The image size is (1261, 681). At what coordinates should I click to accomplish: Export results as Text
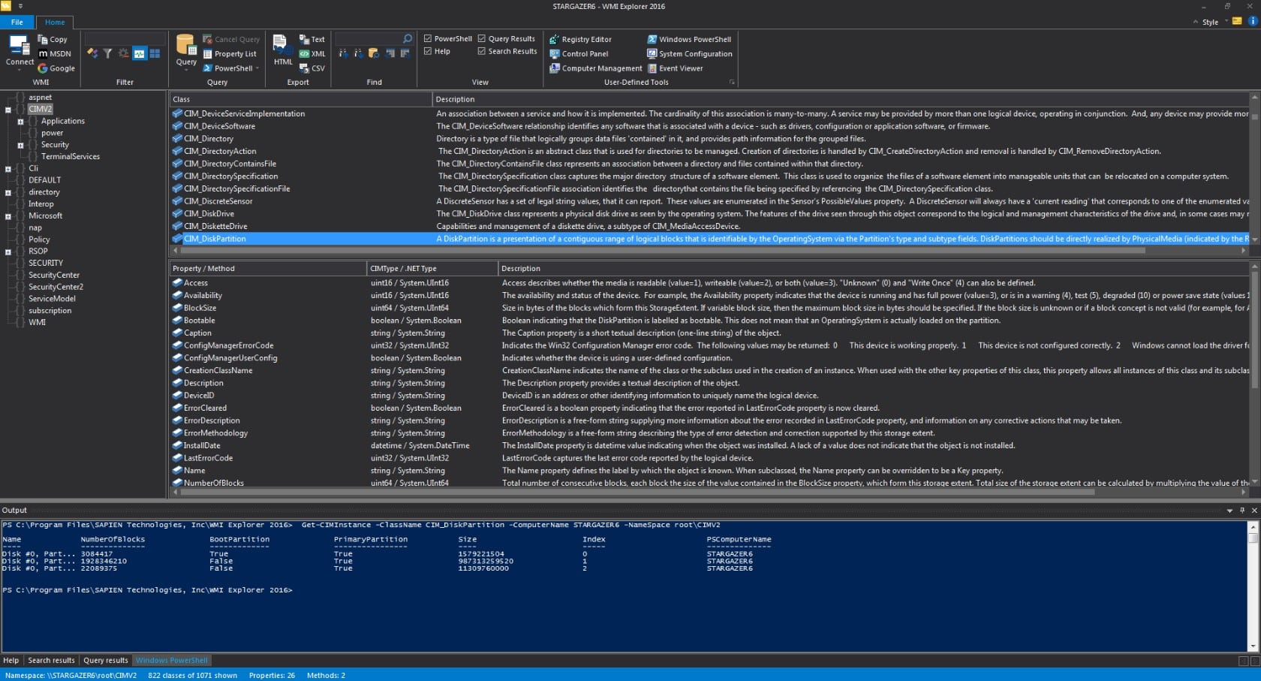click(x=312, y=39)
